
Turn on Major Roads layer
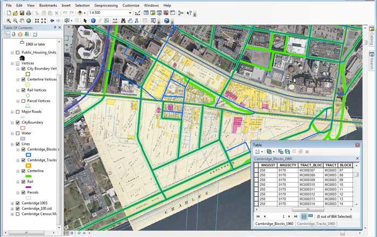click(x=18, y=112)
